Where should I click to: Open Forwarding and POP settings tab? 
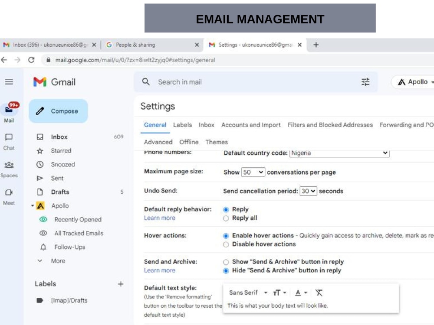point(407,125)
